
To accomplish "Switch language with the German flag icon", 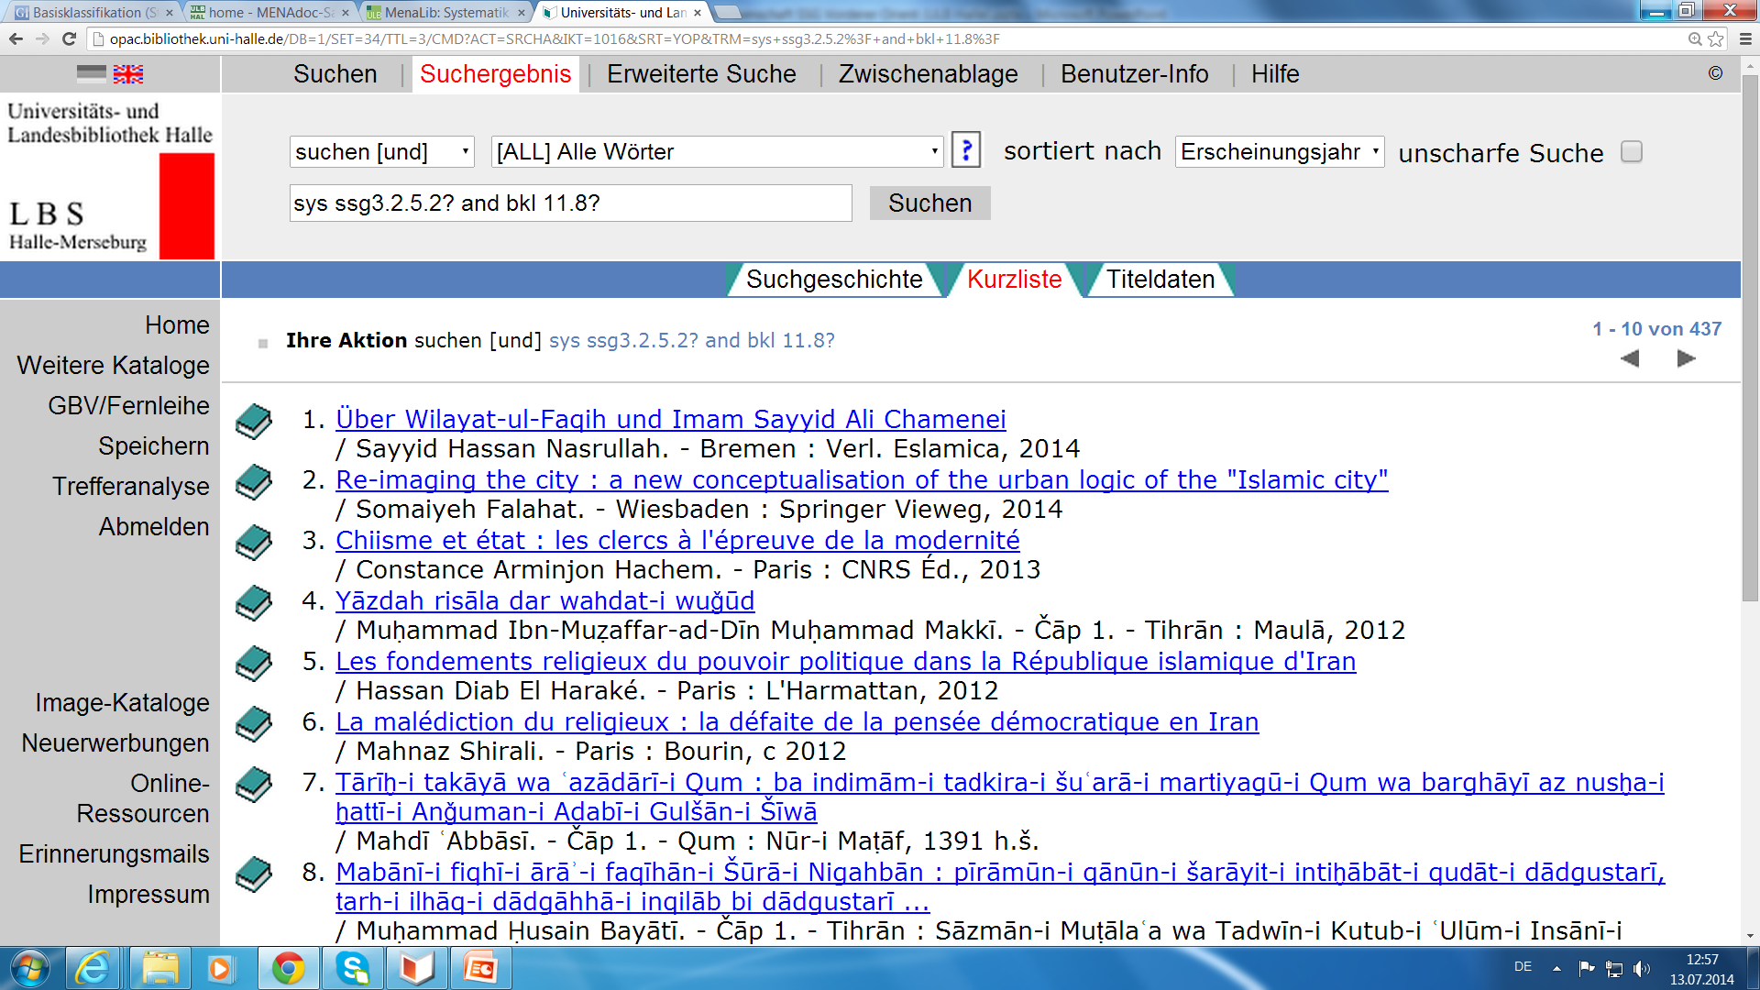I will tap(92, 74).
